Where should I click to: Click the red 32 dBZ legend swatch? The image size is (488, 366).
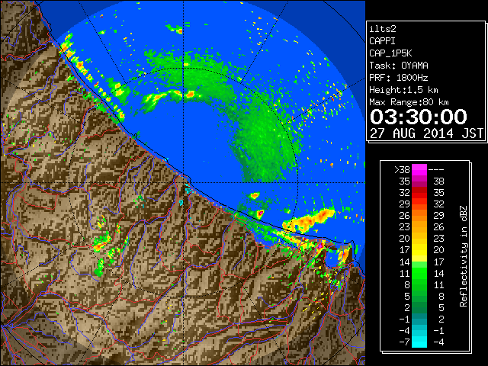tap(419, 193)
